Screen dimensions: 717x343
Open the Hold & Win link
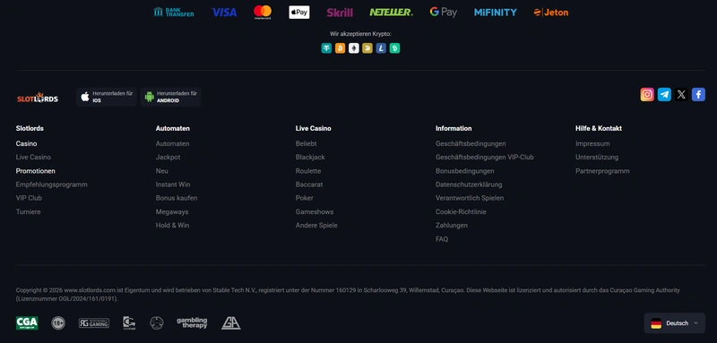point(172,225)
